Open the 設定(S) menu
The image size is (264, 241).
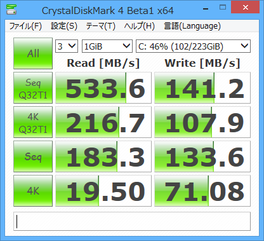click(64, 26)
